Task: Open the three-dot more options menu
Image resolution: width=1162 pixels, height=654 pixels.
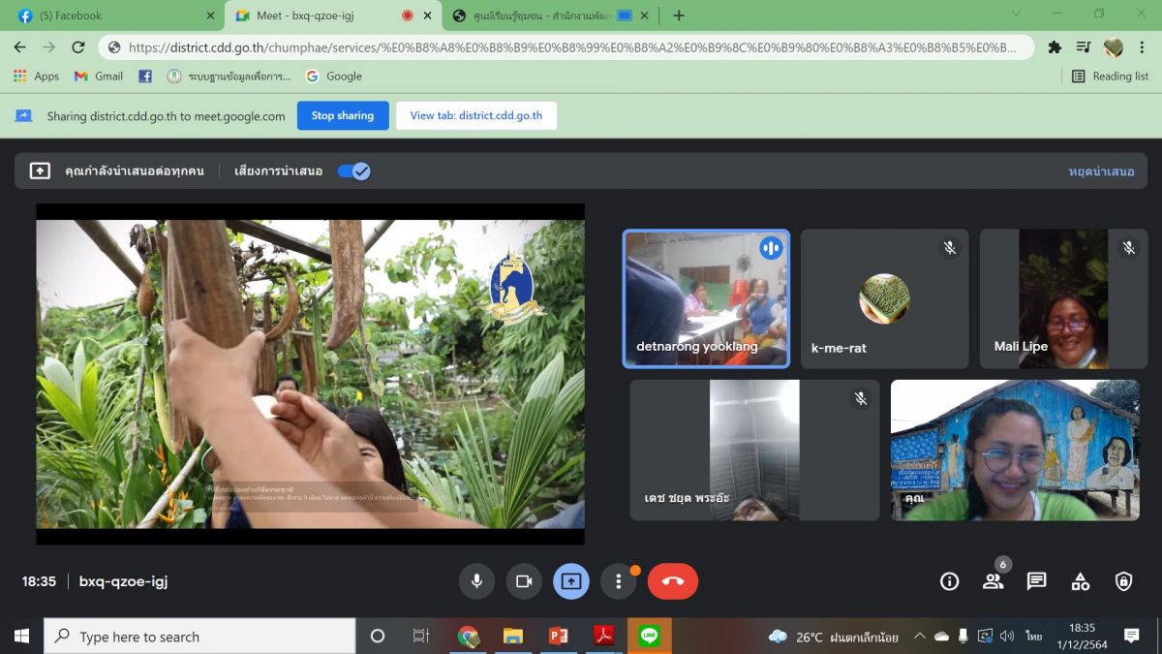Action: (619, 581)
